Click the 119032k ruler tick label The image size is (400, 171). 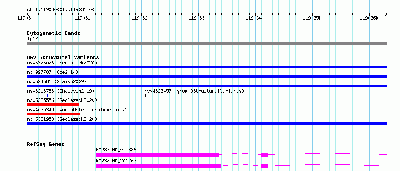click(x=141, y=18)
